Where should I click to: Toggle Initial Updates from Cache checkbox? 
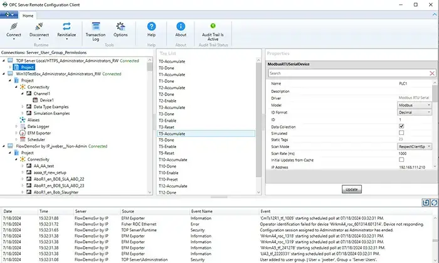(x=401, y=159)
